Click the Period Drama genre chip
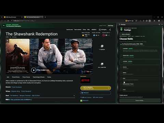The image size is (164, 123). pyautogui.click(x=16, y=77)
